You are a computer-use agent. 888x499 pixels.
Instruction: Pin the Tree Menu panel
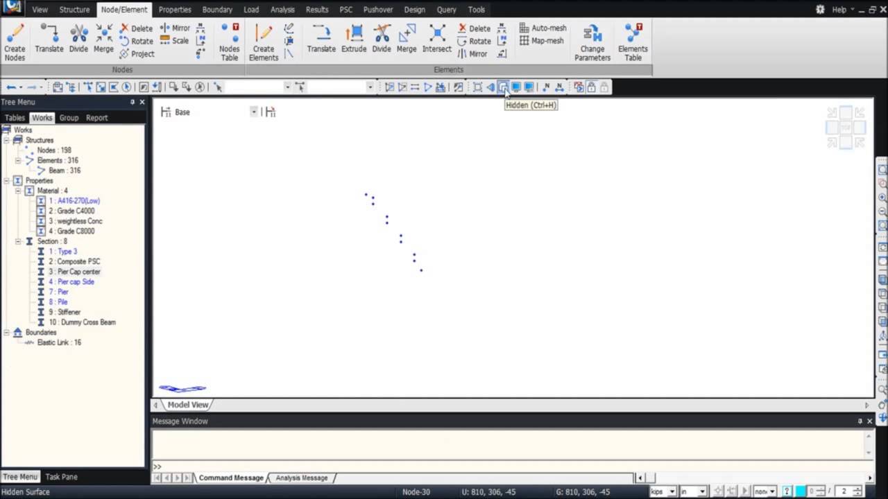pos(133,102)
